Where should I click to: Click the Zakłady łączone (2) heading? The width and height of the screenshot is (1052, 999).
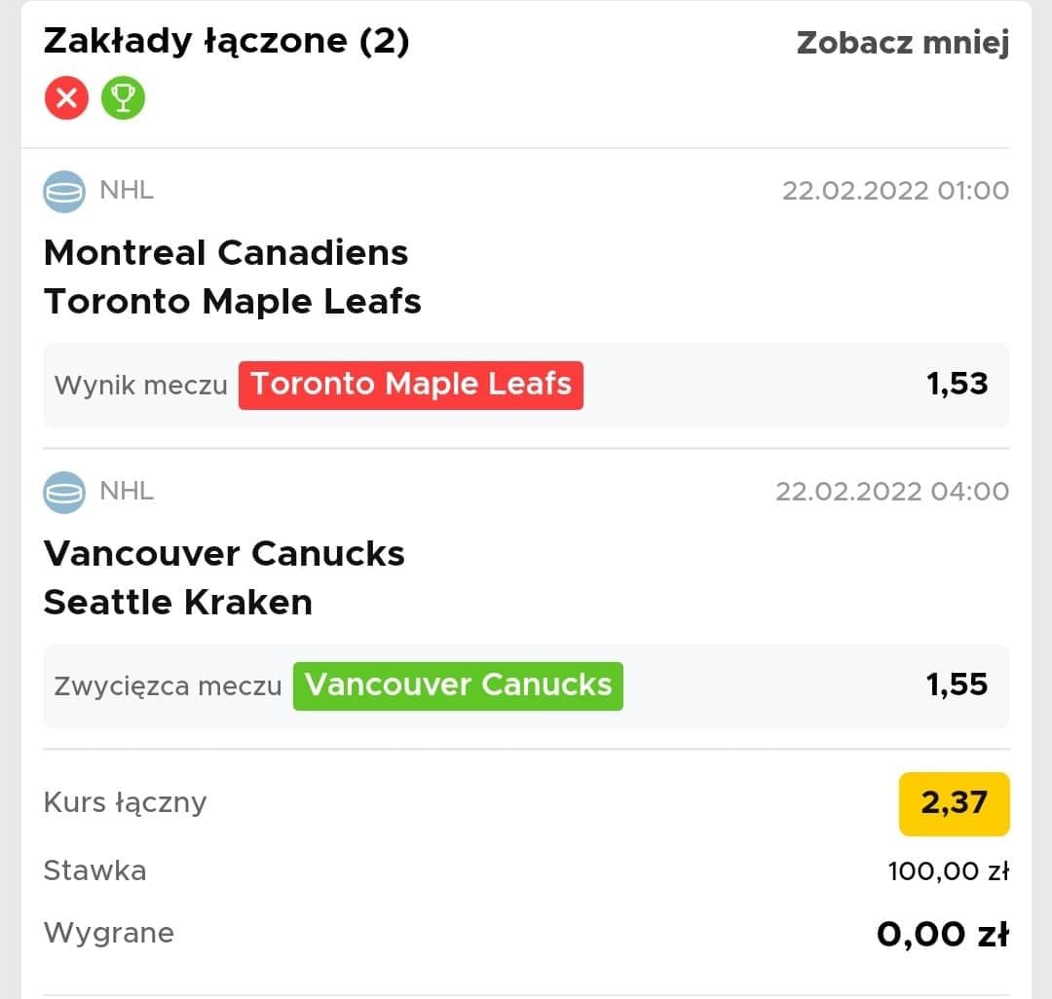[x=227, y=42]
